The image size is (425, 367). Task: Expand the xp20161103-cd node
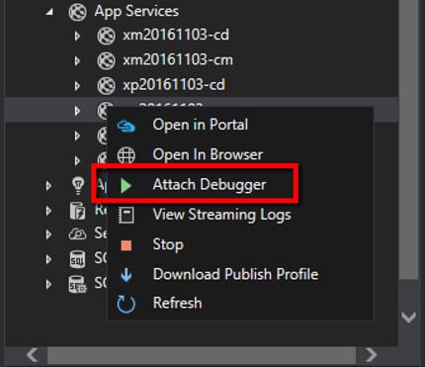tap(77, 86)
